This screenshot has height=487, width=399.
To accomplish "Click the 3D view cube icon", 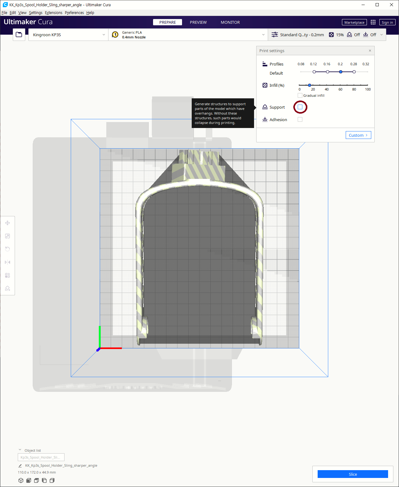I will 21,480.
